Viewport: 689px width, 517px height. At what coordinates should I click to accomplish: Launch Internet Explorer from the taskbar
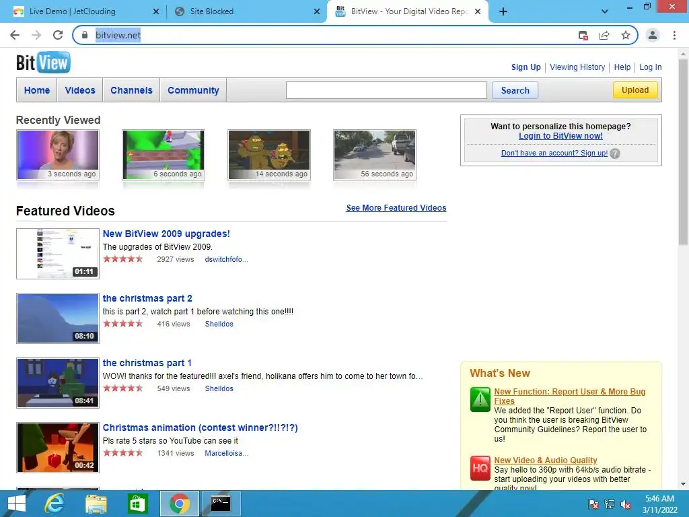pos(55,504)
